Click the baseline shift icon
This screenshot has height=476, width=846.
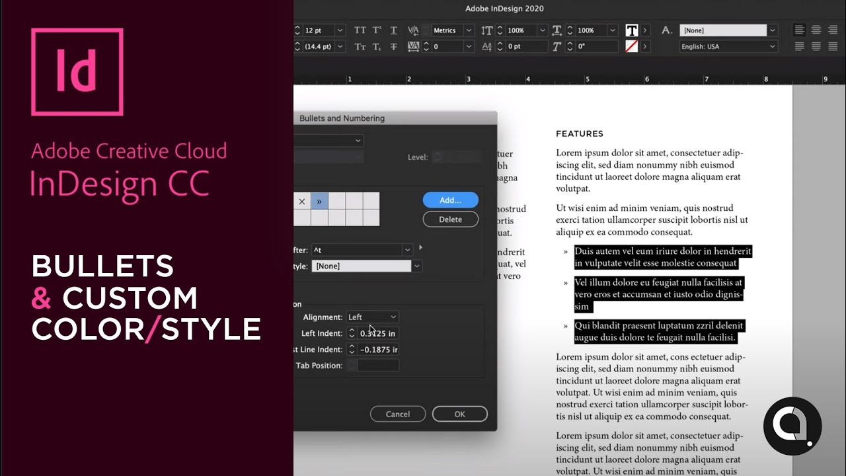click(487, 46)
